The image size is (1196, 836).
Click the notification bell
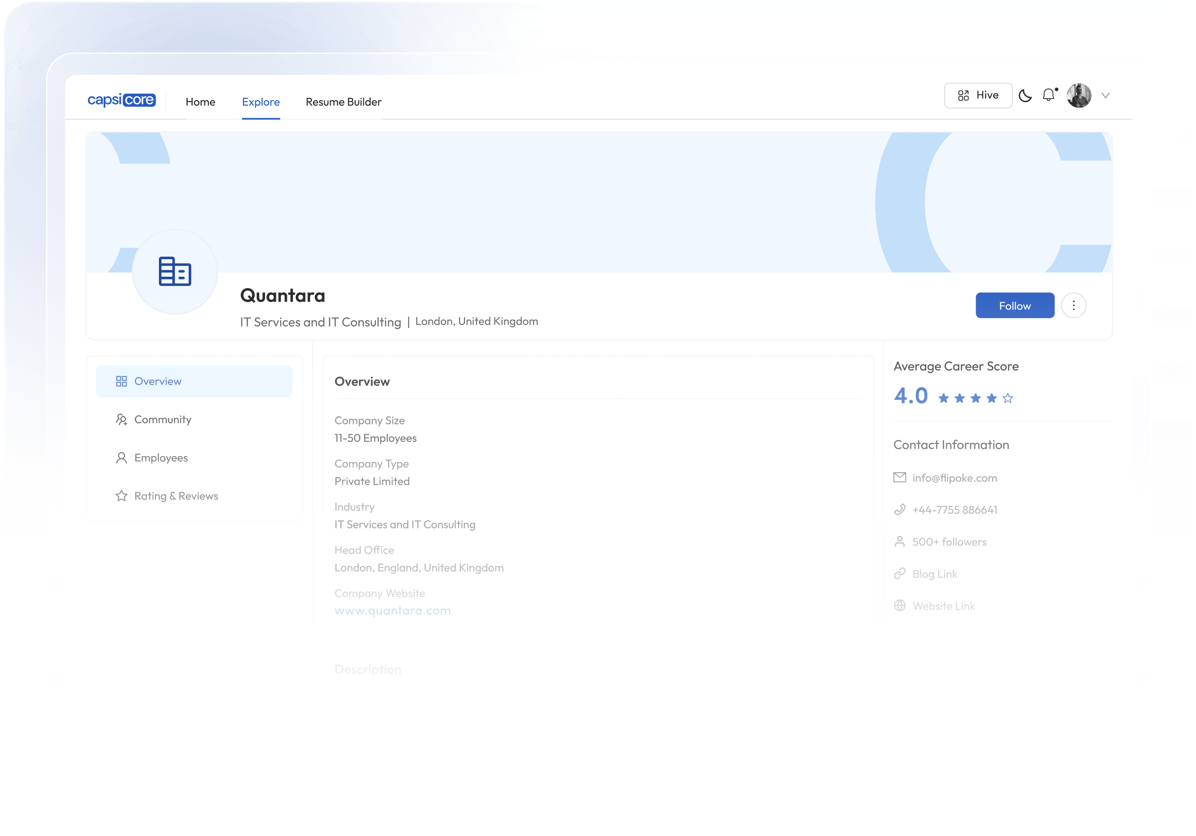click(1047, 95)
